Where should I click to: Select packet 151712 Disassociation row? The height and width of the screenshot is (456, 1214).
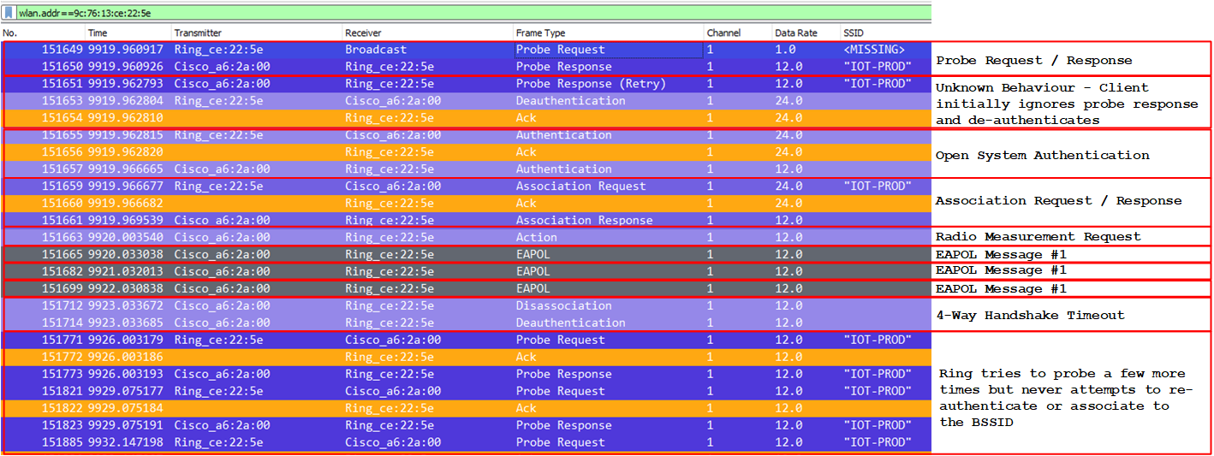click(466, 306)
